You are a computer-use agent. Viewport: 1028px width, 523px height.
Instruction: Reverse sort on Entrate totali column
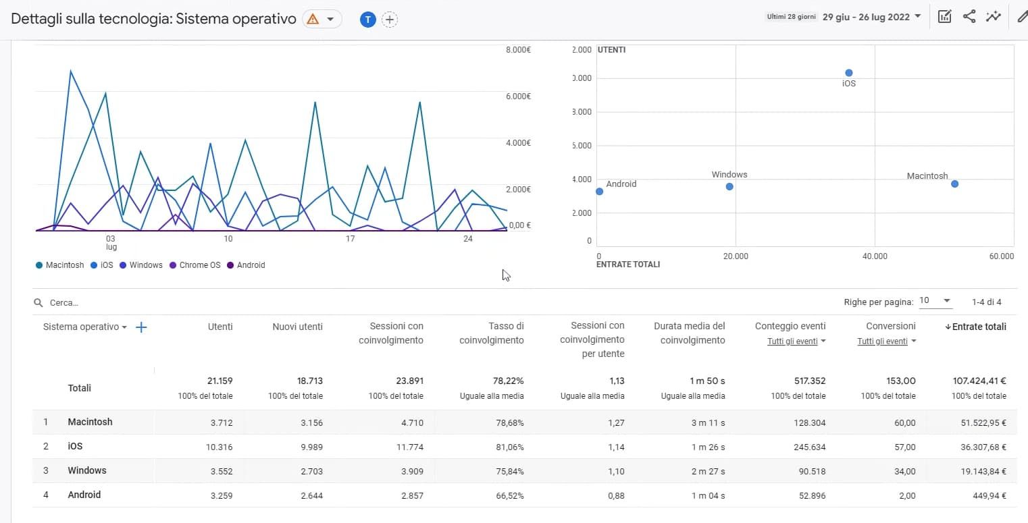[x=975, y=327]
